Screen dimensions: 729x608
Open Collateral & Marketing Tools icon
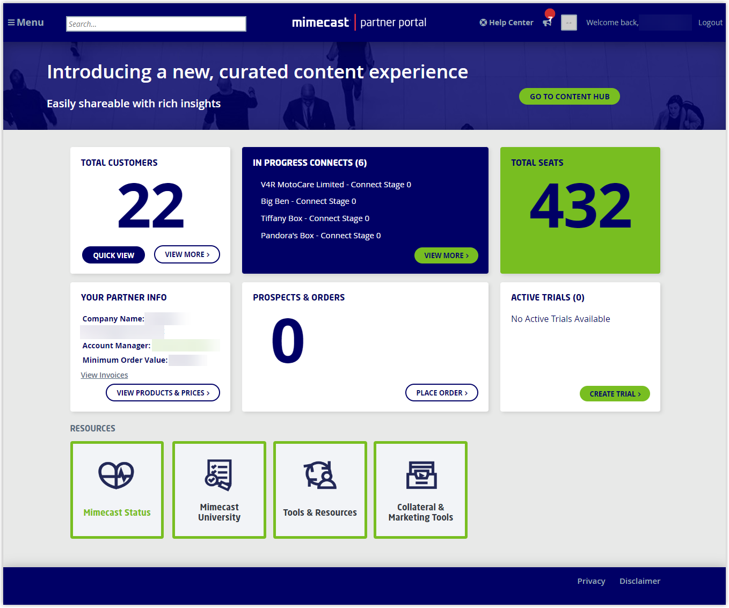pyautogui.click(x=421, y=475)
